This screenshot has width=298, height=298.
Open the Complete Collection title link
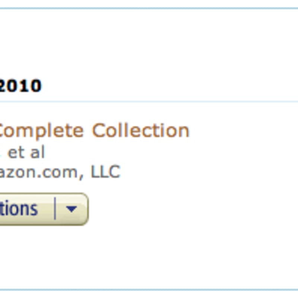(x=93, y=130)
